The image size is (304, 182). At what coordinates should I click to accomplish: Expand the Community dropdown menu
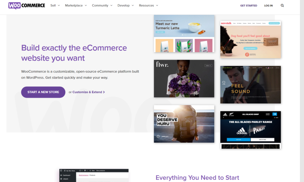click(102, 5)
